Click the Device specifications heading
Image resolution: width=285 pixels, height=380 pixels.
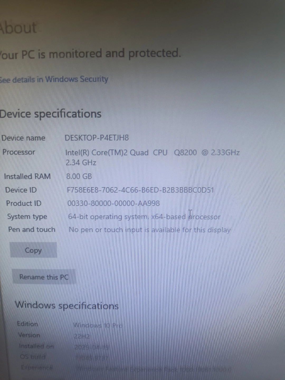tap(50, 114)
